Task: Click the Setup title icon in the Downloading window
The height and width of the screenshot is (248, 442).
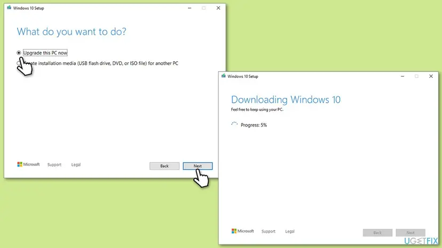Action: [224, 76]
